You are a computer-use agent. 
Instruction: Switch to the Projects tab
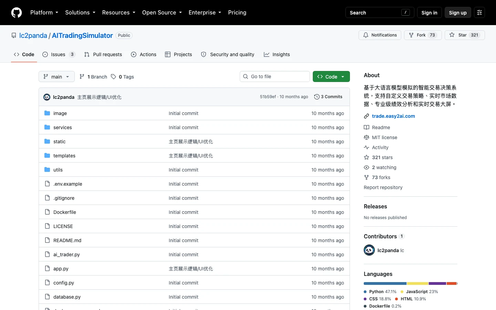(178, 54)
